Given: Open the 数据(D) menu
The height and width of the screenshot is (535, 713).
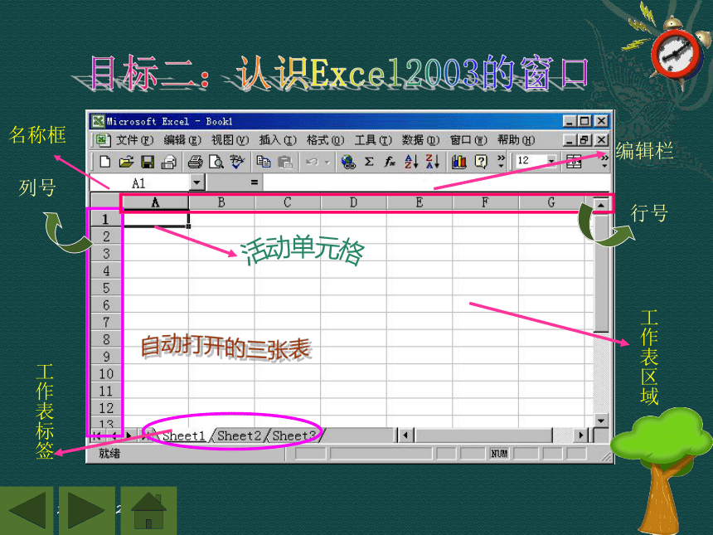Looking at the screenshot, I should pos(420,140).
